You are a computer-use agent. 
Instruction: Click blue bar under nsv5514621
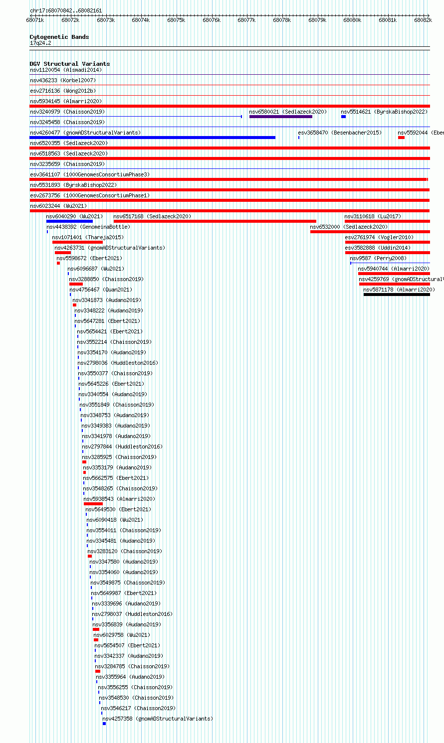tap(343, 117)
